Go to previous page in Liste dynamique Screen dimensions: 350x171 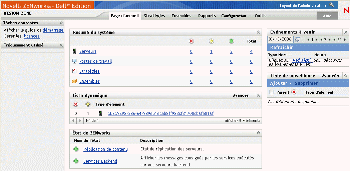click(x=73, y=121)
